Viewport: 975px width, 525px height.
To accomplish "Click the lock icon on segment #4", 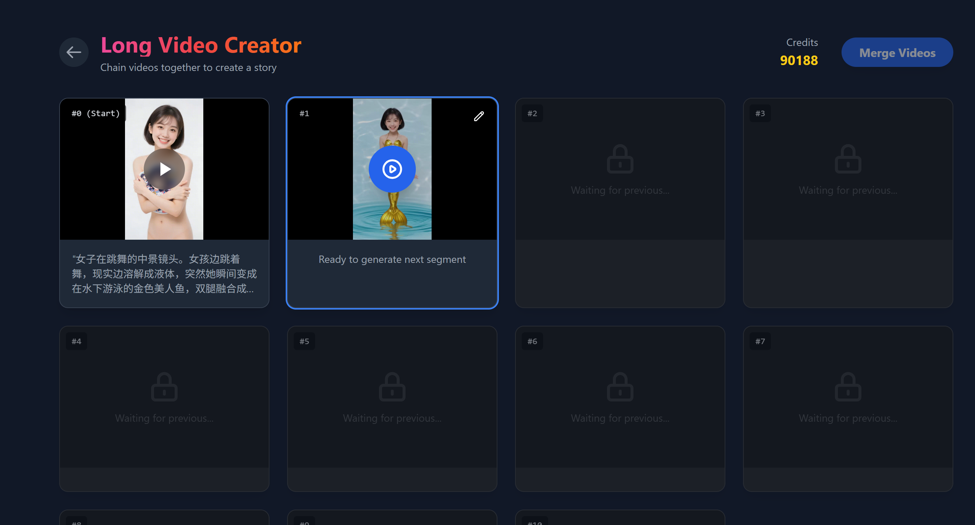I will [x=164, y=387].
